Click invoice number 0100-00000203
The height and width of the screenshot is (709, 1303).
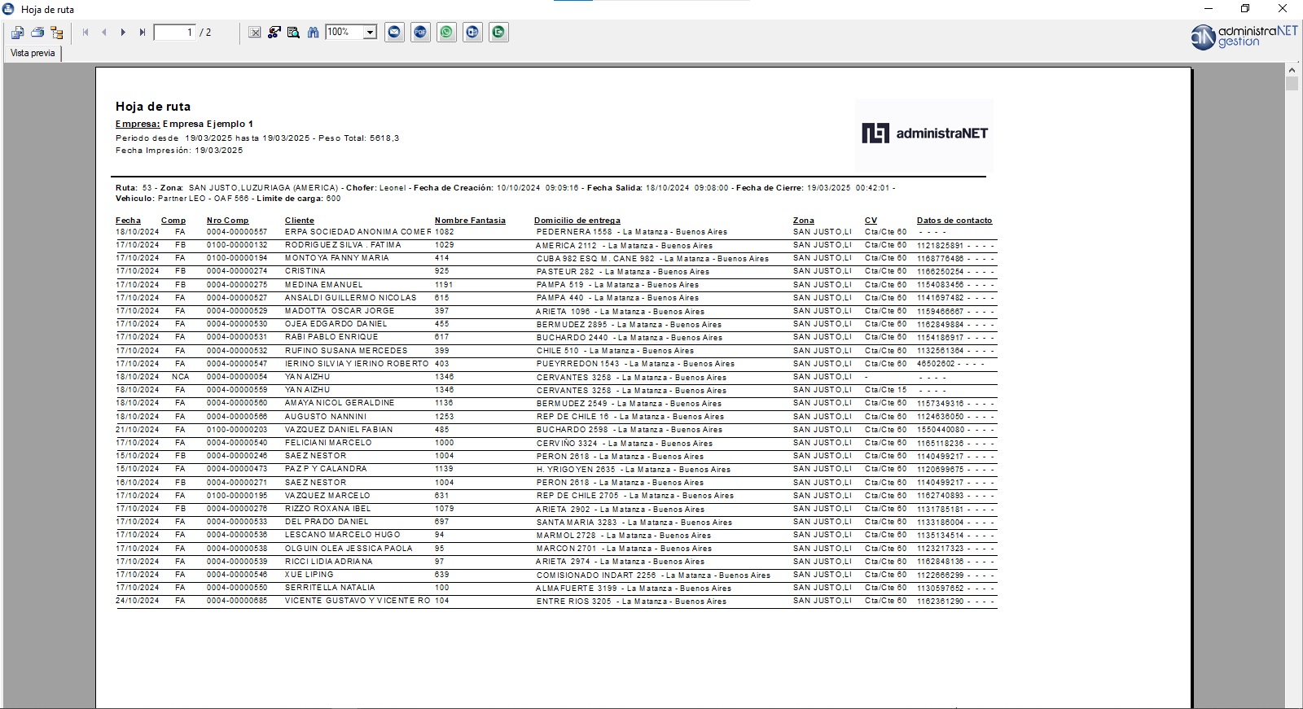[x=237, y=430]
